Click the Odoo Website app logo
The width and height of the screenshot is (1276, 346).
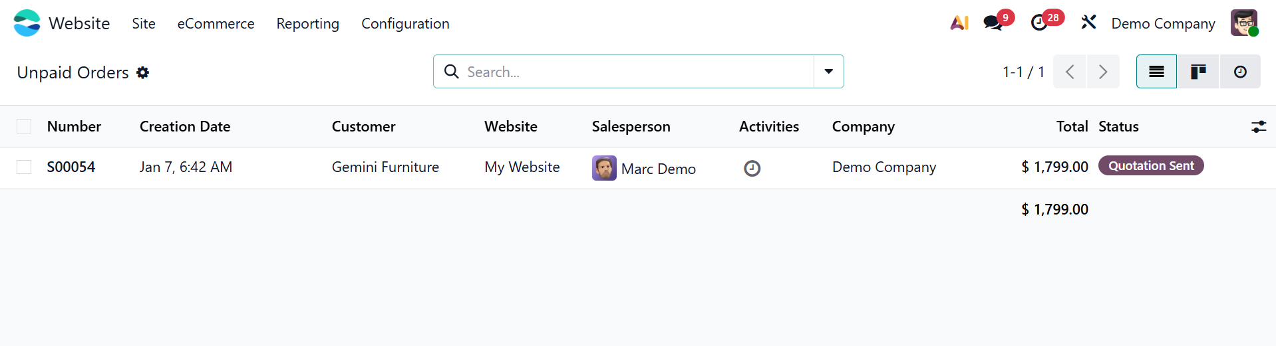pyautogui.click(x=27, y=23)
